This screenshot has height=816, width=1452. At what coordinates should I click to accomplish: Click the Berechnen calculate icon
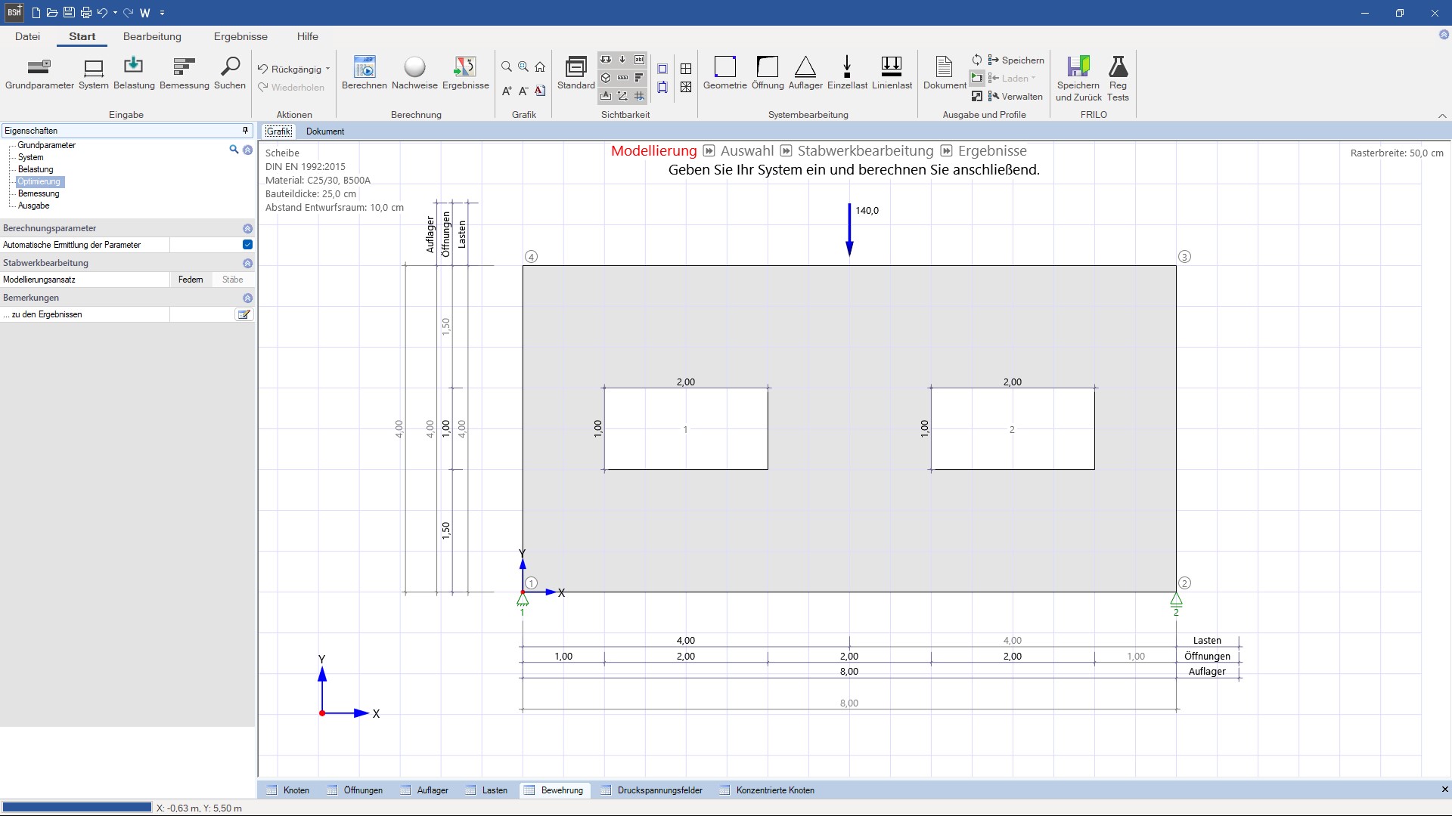point(364,67)
